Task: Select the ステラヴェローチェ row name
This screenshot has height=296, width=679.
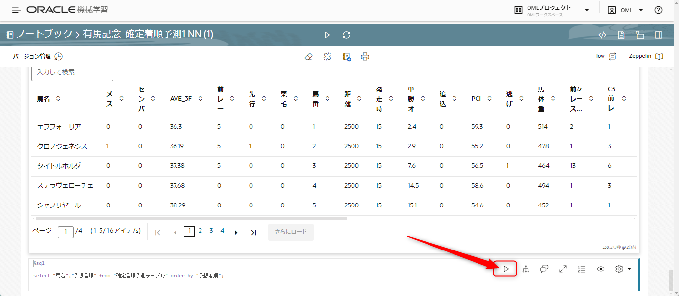Action: 65,186
